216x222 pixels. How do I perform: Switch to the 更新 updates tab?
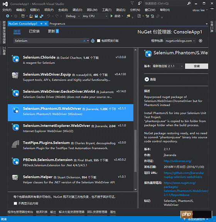[x=53, y=31]
